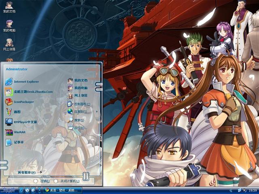Click the network tray icon
Screen dimensions: 259x194
pos(239,190)
